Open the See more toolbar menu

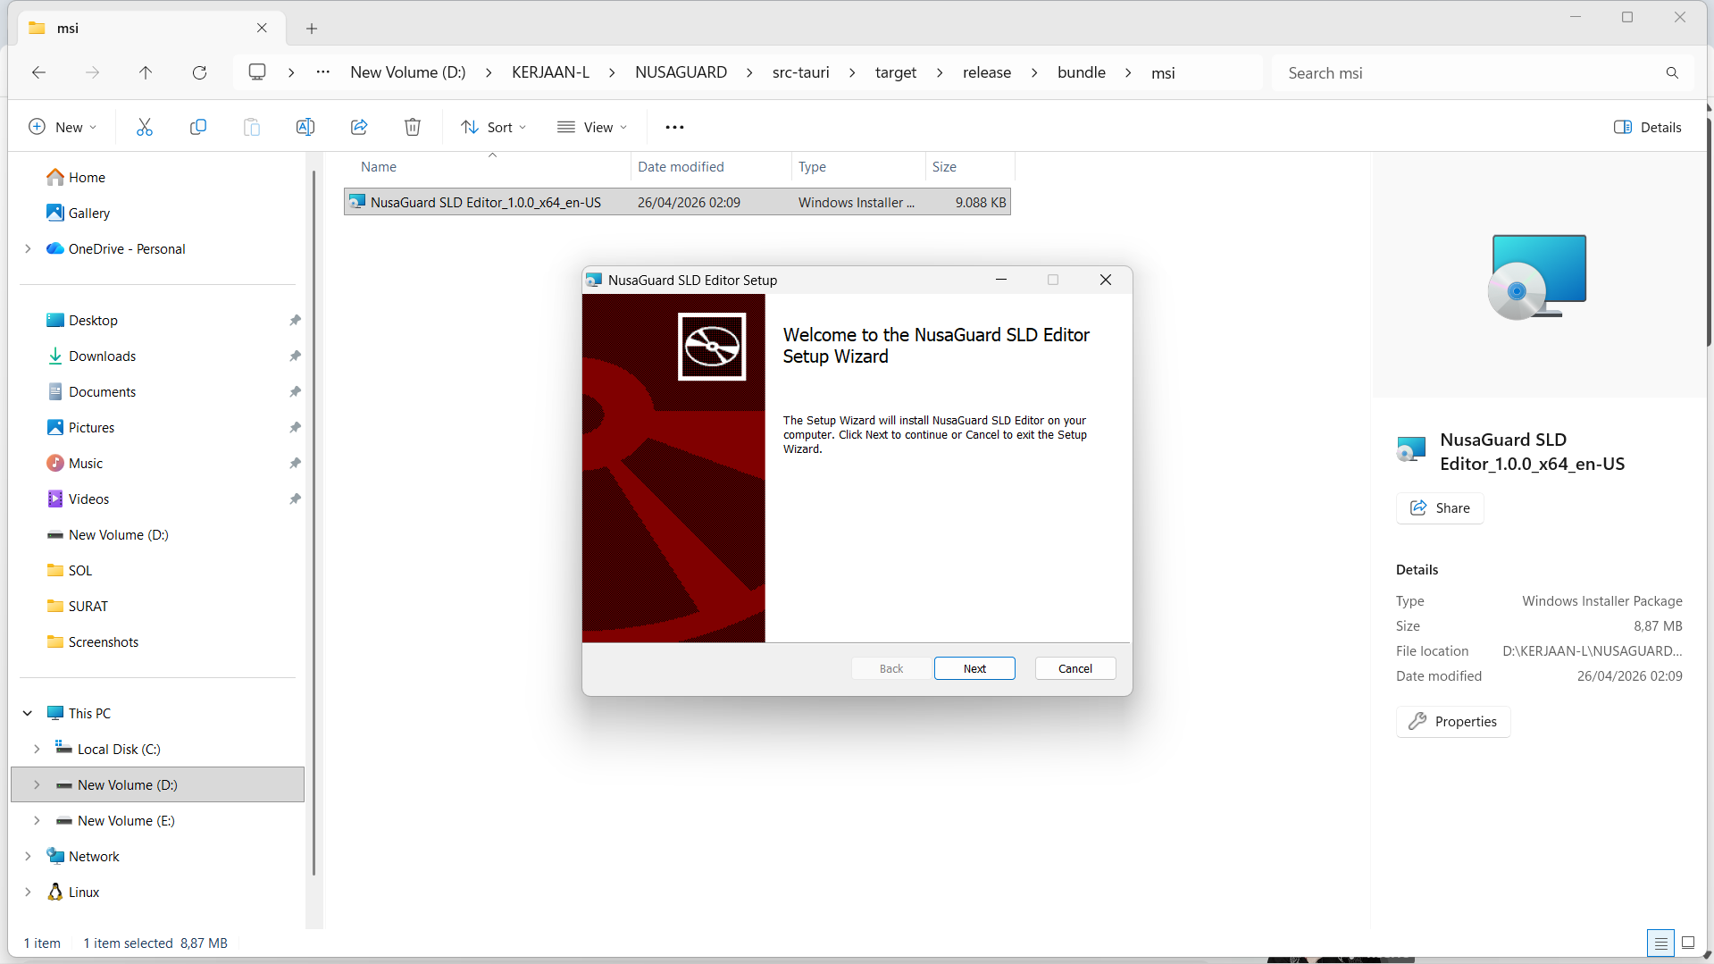click(674, 127)
